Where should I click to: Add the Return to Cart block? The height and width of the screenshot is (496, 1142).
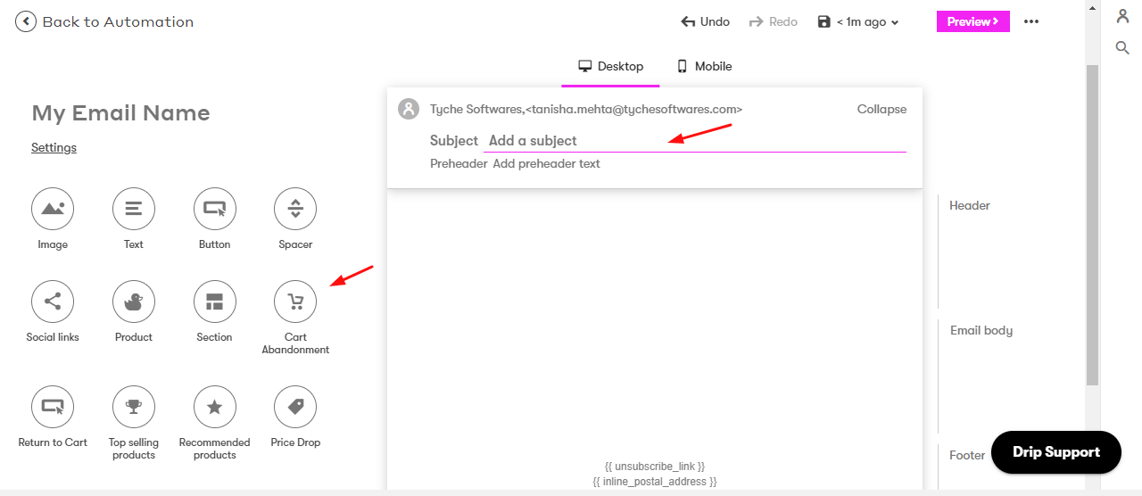[x=53, y=407]
